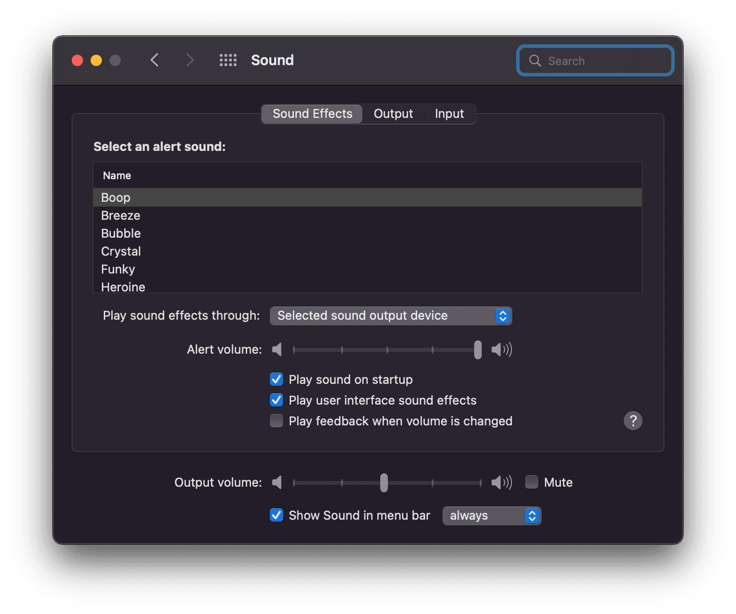The height and width of the screenshot is (614, 736).
Task: Uncheck Play user interface sound effects
Action: pyautogui.click(x=276, y=400)
